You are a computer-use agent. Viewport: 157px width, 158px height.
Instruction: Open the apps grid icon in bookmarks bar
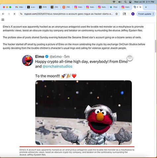[3, 20]
